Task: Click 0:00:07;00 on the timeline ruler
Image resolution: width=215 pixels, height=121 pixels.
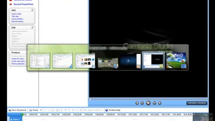Action: [x=33, y=114]
